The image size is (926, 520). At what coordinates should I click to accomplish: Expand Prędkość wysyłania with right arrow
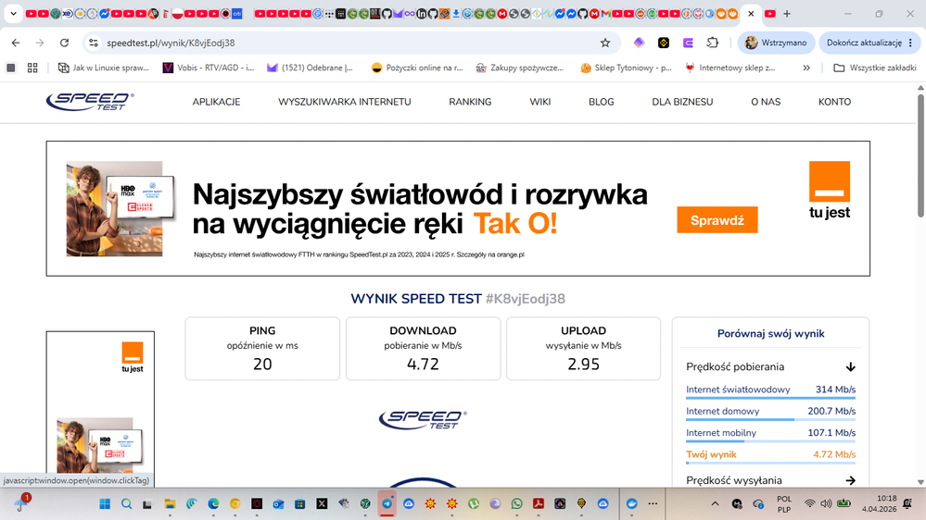click(850, 480)
